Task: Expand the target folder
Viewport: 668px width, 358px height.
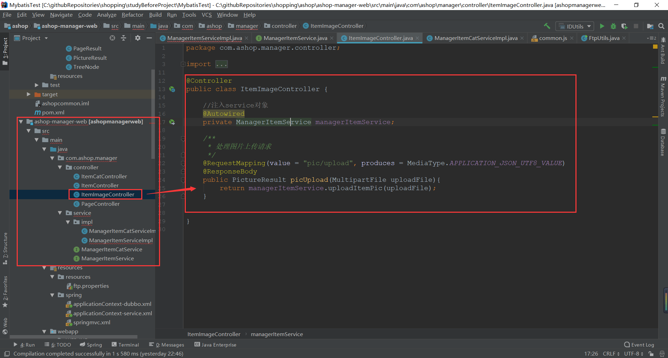Action: coord(29,95)
